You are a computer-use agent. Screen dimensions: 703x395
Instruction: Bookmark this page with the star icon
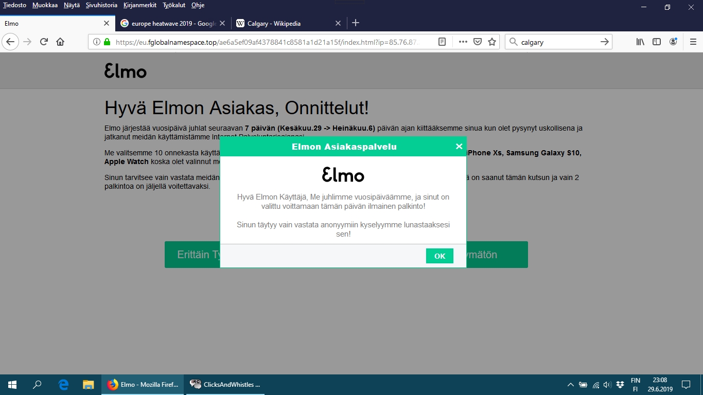coord(492,42)
